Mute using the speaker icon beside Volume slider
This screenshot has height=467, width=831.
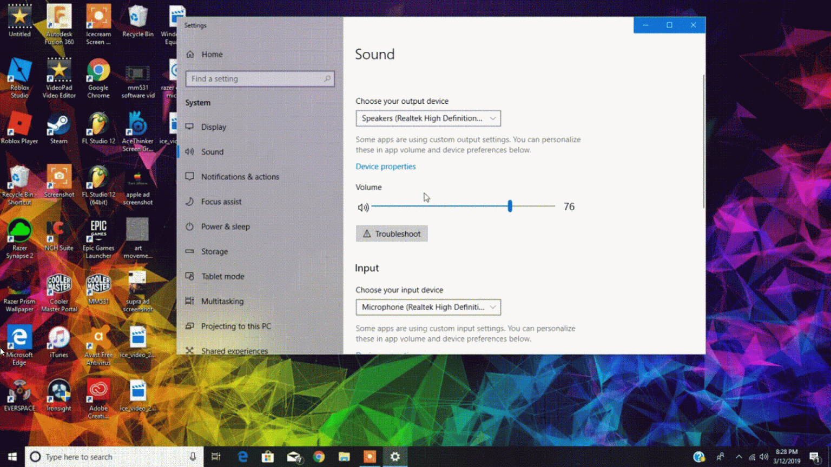coord(363,207)
